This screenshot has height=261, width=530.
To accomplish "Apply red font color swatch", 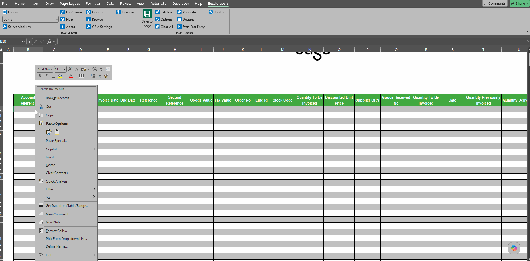I will (x=71, y=76).
